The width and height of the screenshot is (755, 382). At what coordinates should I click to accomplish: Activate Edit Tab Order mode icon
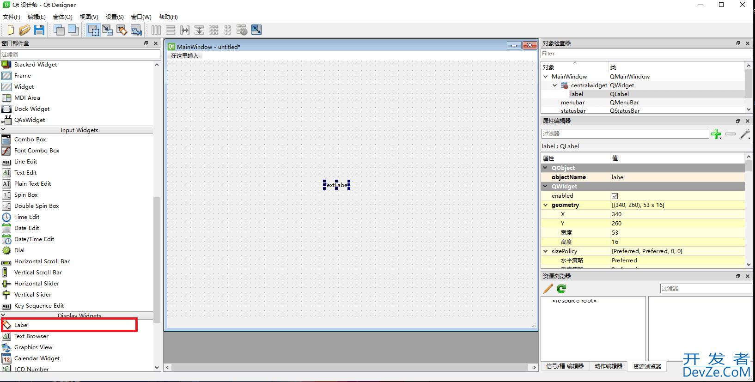[136, 30]
